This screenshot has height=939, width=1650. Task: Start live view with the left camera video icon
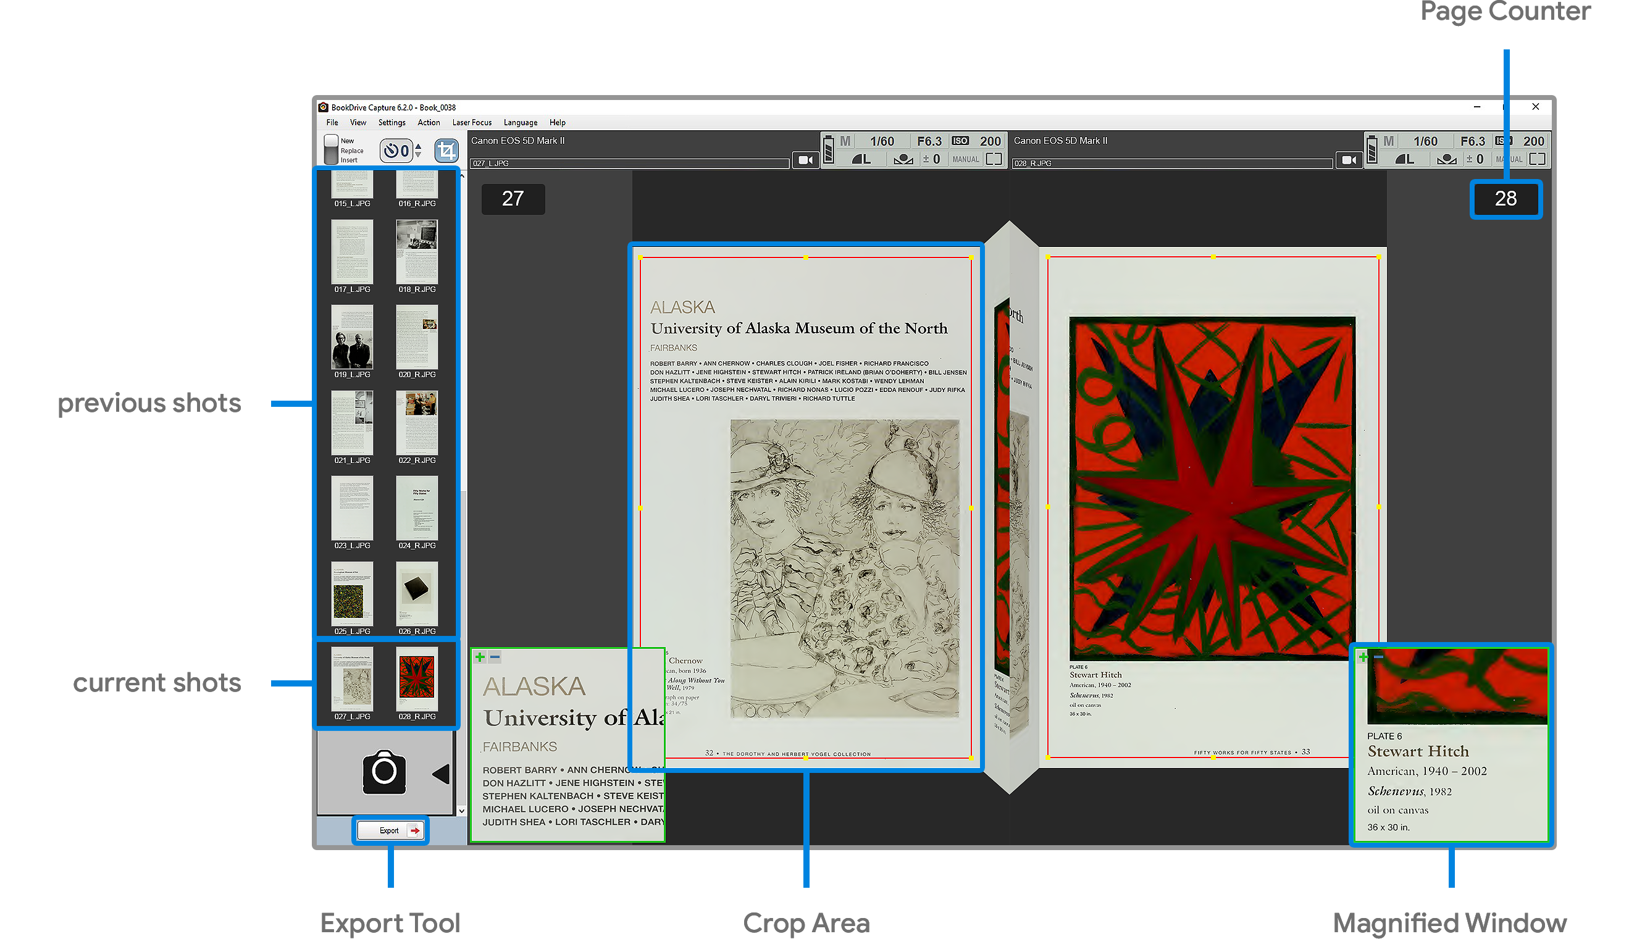point(806,159)
